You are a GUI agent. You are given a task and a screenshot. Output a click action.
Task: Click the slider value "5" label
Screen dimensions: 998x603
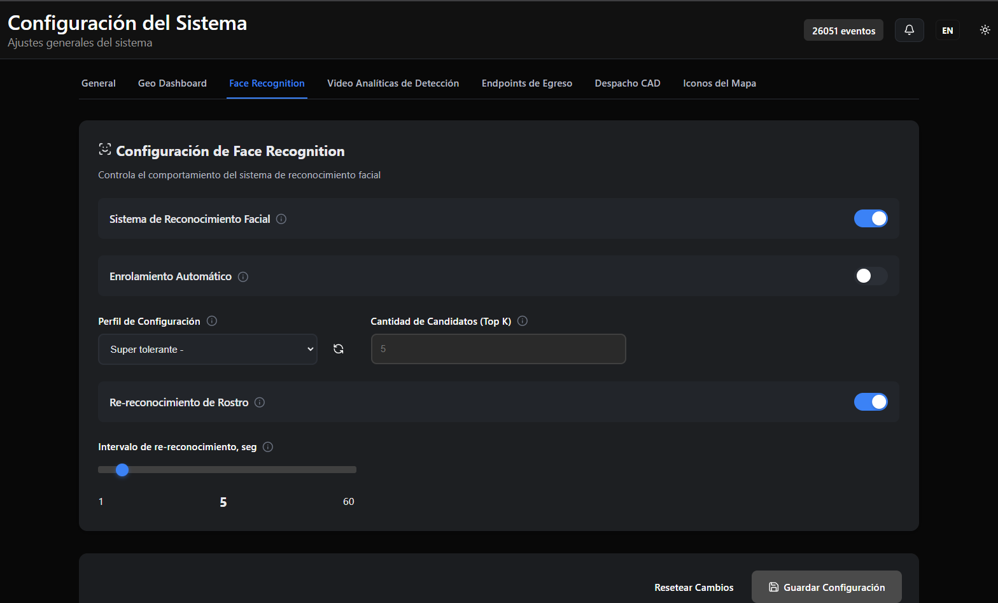[x=223, y=502]
